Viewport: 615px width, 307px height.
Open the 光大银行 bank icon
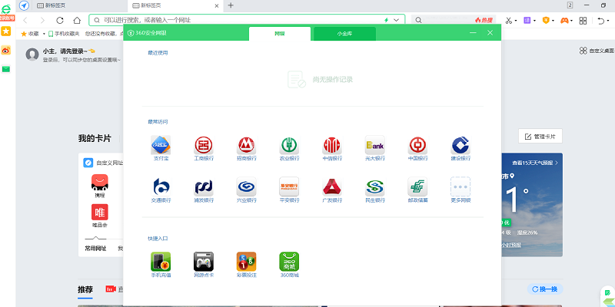(375, 145)
